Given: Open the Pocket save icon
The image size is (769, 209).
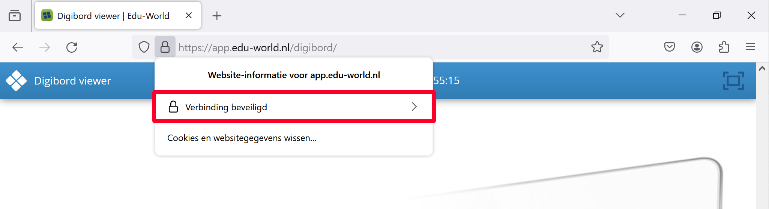Looking at the screenshot, I should 670,47.
